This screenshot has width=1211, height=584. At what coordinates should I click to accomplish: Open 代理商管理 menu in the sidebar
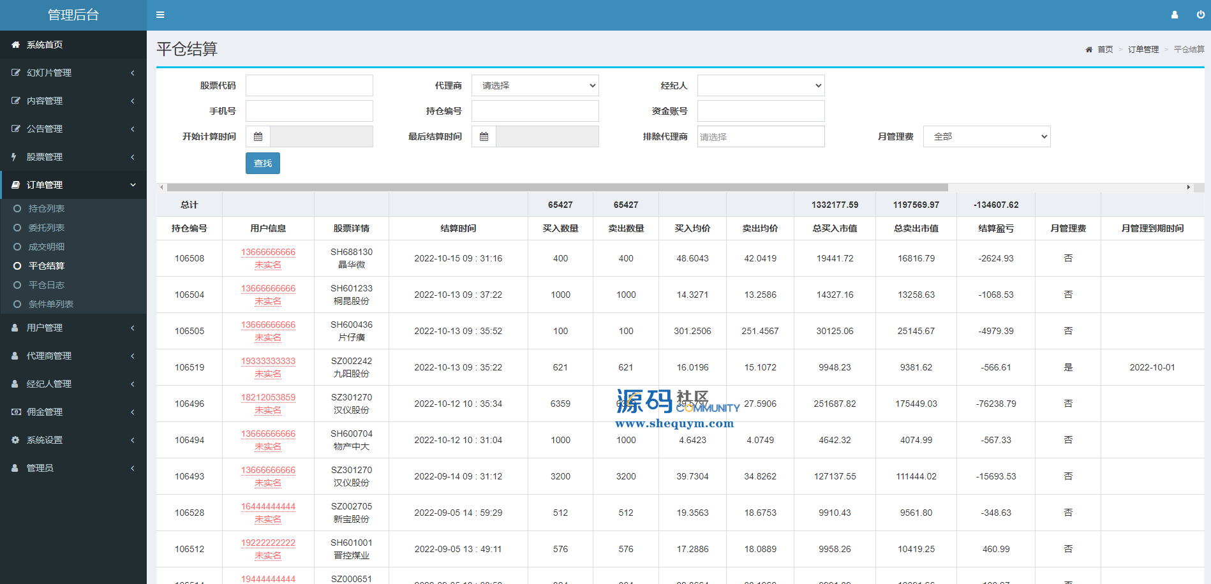pyautogui.click(x=73, y=356)
